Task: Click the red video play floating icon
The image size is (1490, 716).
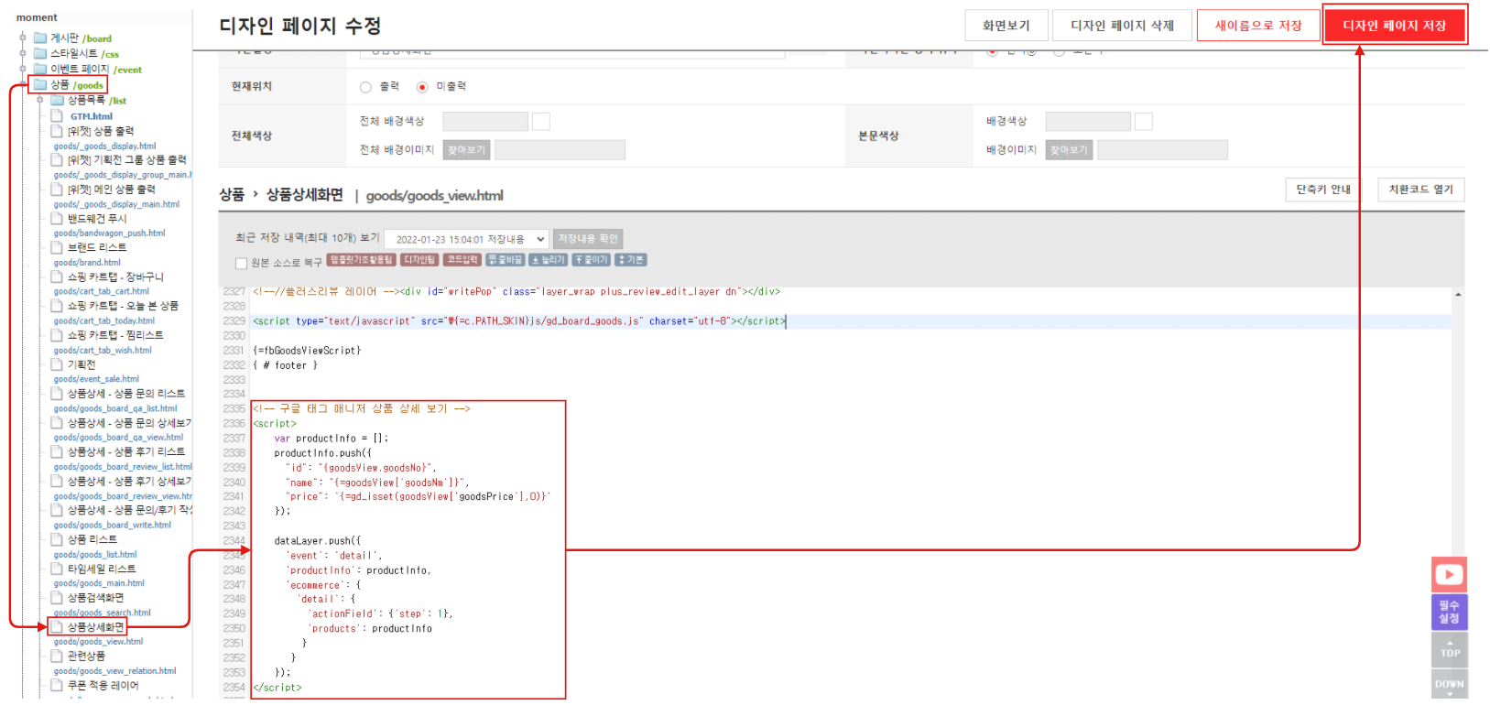Action: 1449,575
